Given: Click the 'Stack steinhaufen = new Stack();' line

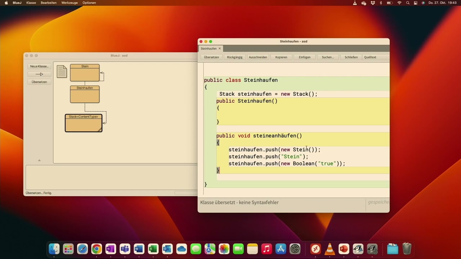Looking at the screenshot, I should tap(268, 94).
